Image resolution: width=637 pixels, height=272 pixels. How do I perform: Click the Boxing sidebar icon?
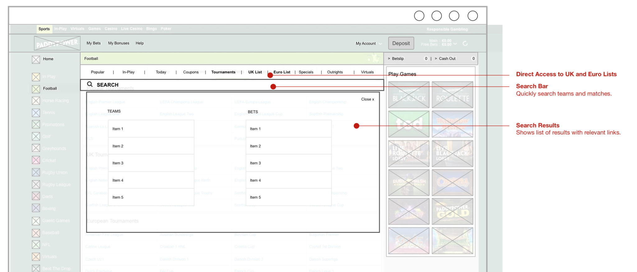(36, 208)
